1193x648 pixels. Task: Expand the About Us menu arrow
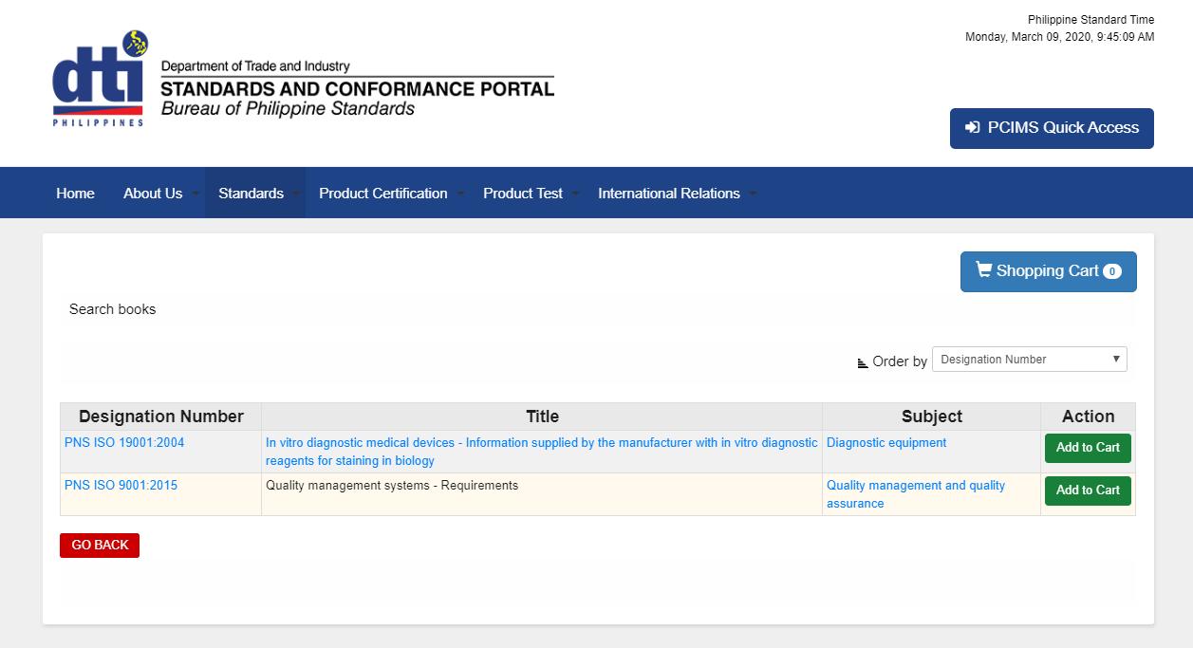tap(196, 194)
